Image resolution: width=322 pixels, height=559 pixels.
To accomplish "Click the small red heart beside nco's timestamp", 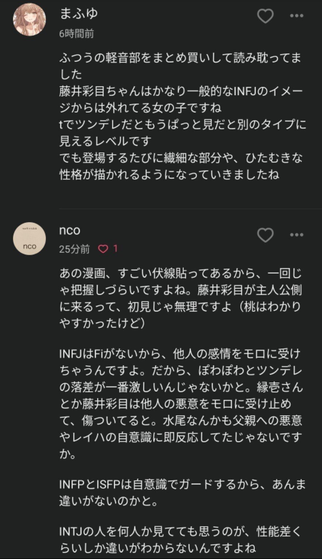I will point(104,247).
